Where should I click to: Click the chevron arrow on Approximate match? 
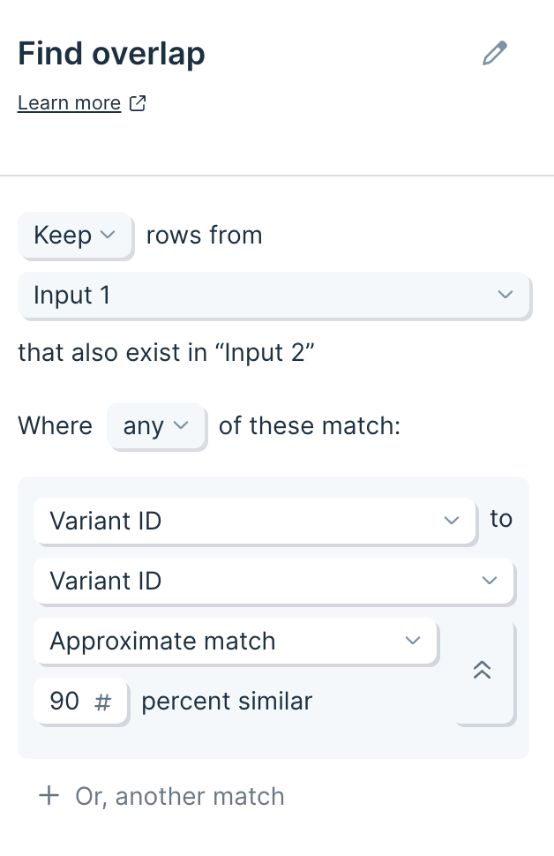[x=413, y=641]
